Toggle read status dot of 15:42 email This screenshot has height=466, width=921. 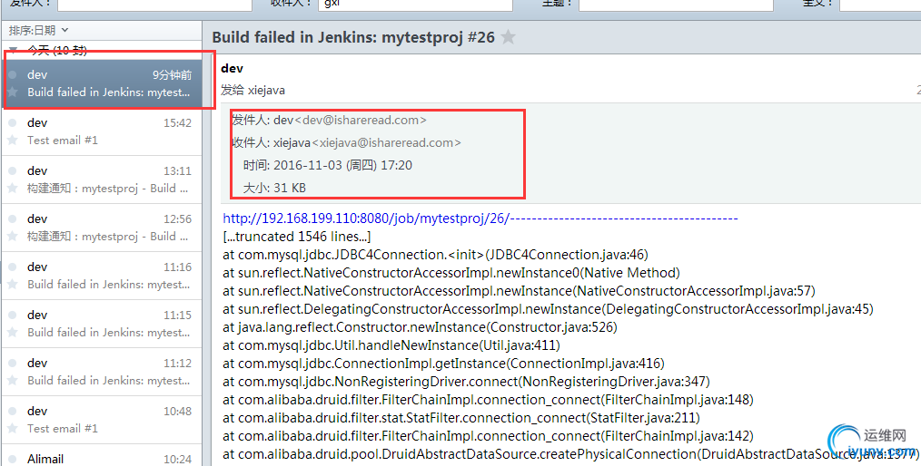13,122
